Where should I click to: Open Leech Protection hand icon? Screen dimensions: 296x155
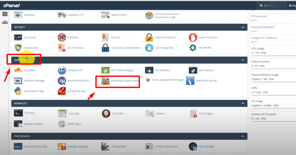(193, 37)
